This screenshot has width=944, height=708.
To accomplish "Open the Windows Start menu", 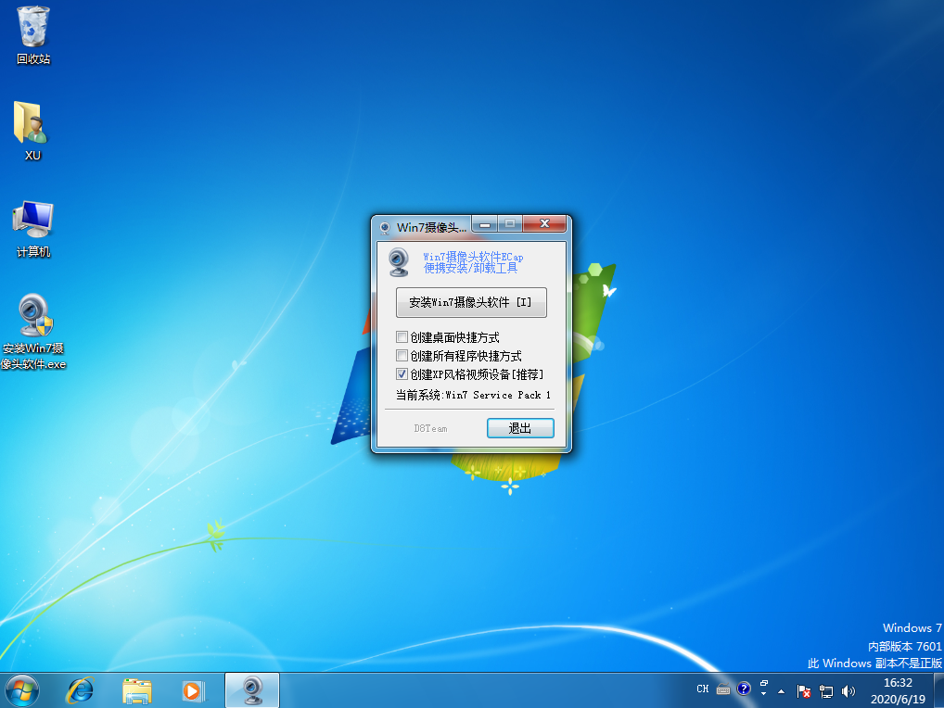I will (22, 690).
